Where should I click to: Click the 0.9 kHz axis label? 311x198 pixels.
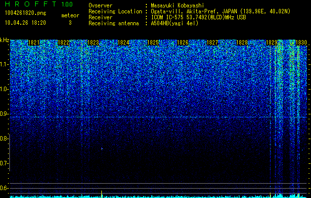coord(4,114)
